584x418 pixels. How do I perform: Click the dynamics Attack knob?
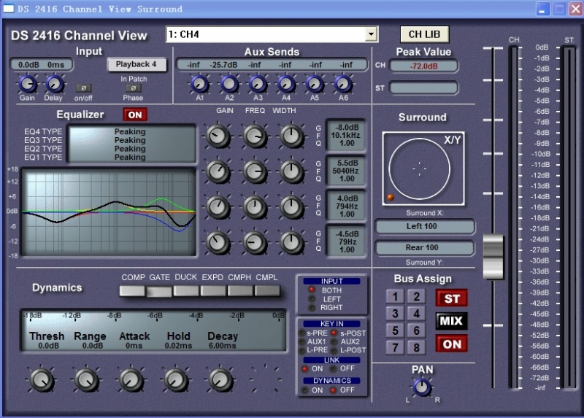pos(131,380)
